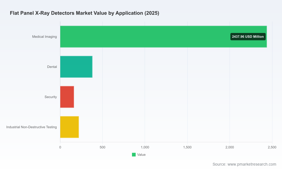Screen dimensions: 282x169
Task: Click the Industrial Non-Destructive Testing label
Action: 32,127
